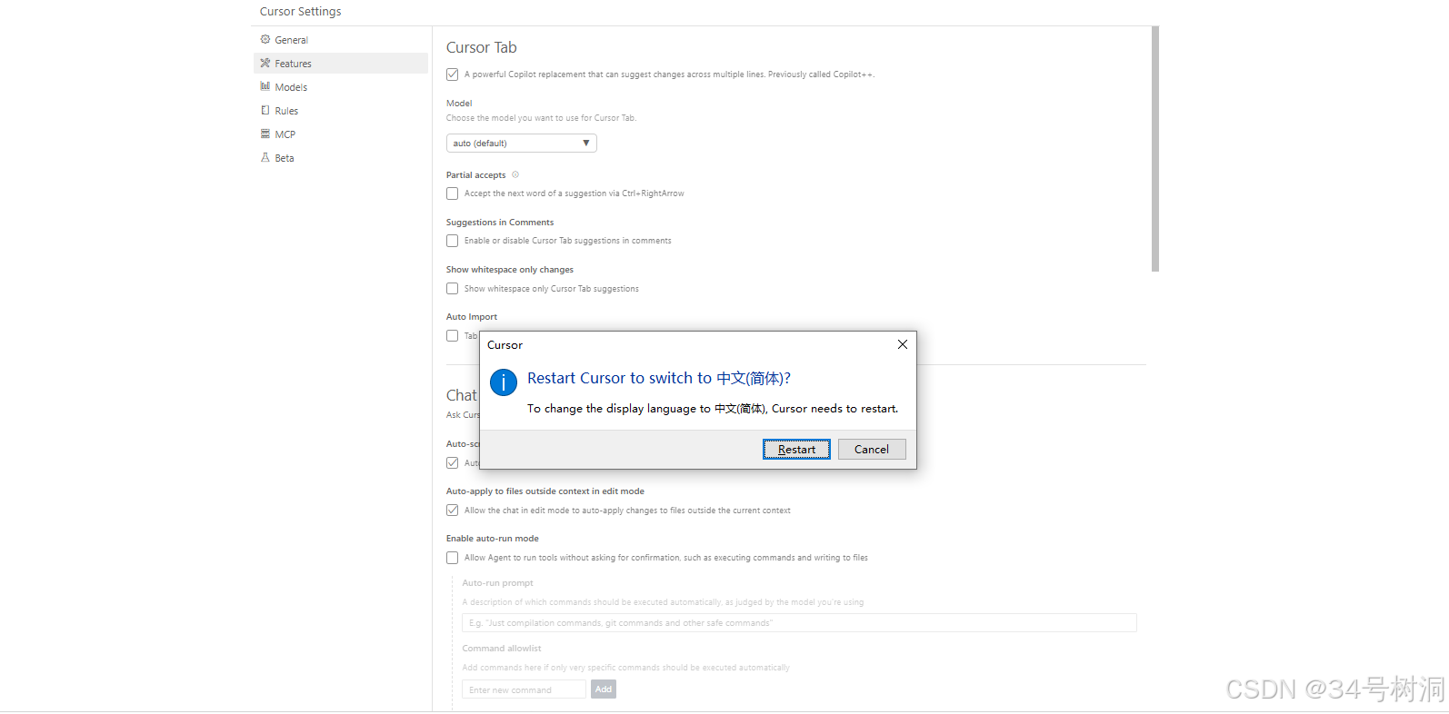Toggle the Cursor Tab Copilot replacement checkbox
This screenshot has width=1449, height=714.
coord(452,74)
